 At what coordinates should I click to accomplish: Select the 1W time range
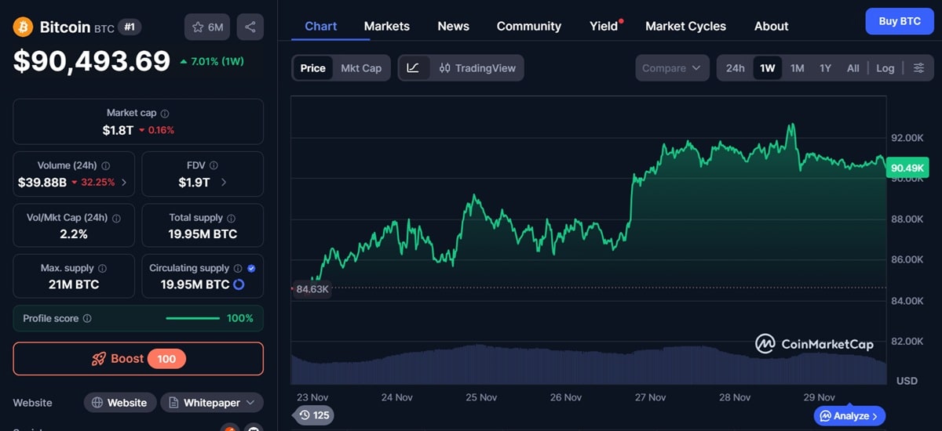[768, 68]
